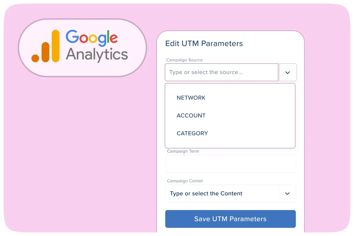This screenshot has width=354, height=236.
Task: Click the Campaign Source label
Action: point(184,60)
